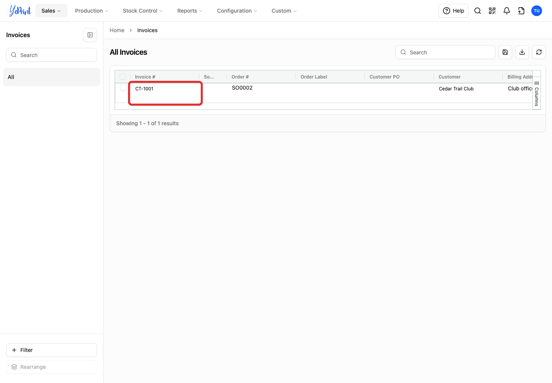
Task: Expand the Configuration menu
Action: click(237, 11)
